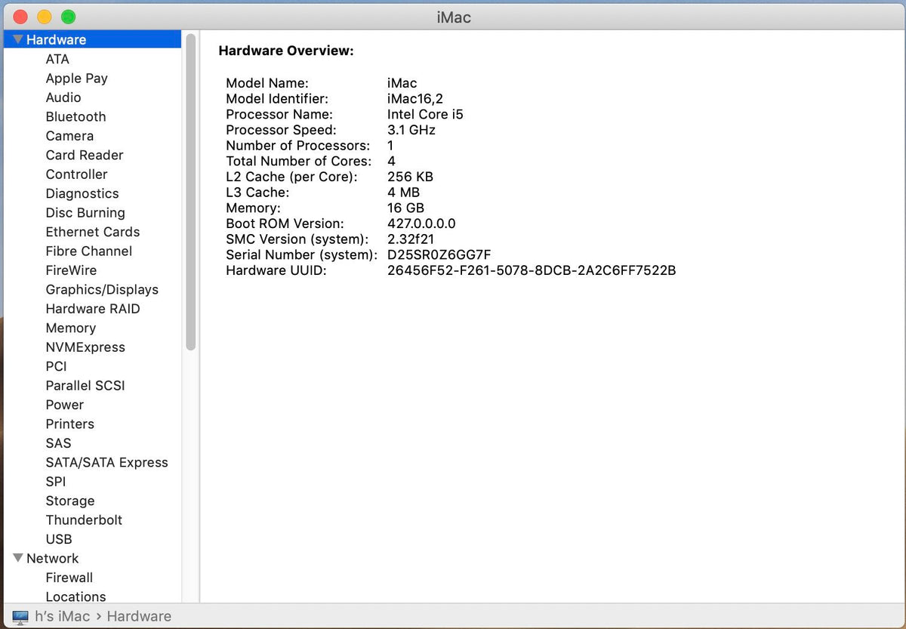906x629 pixels.
Task: Click Hardware in the bottom path bar
Action: [x=139, y=616]
